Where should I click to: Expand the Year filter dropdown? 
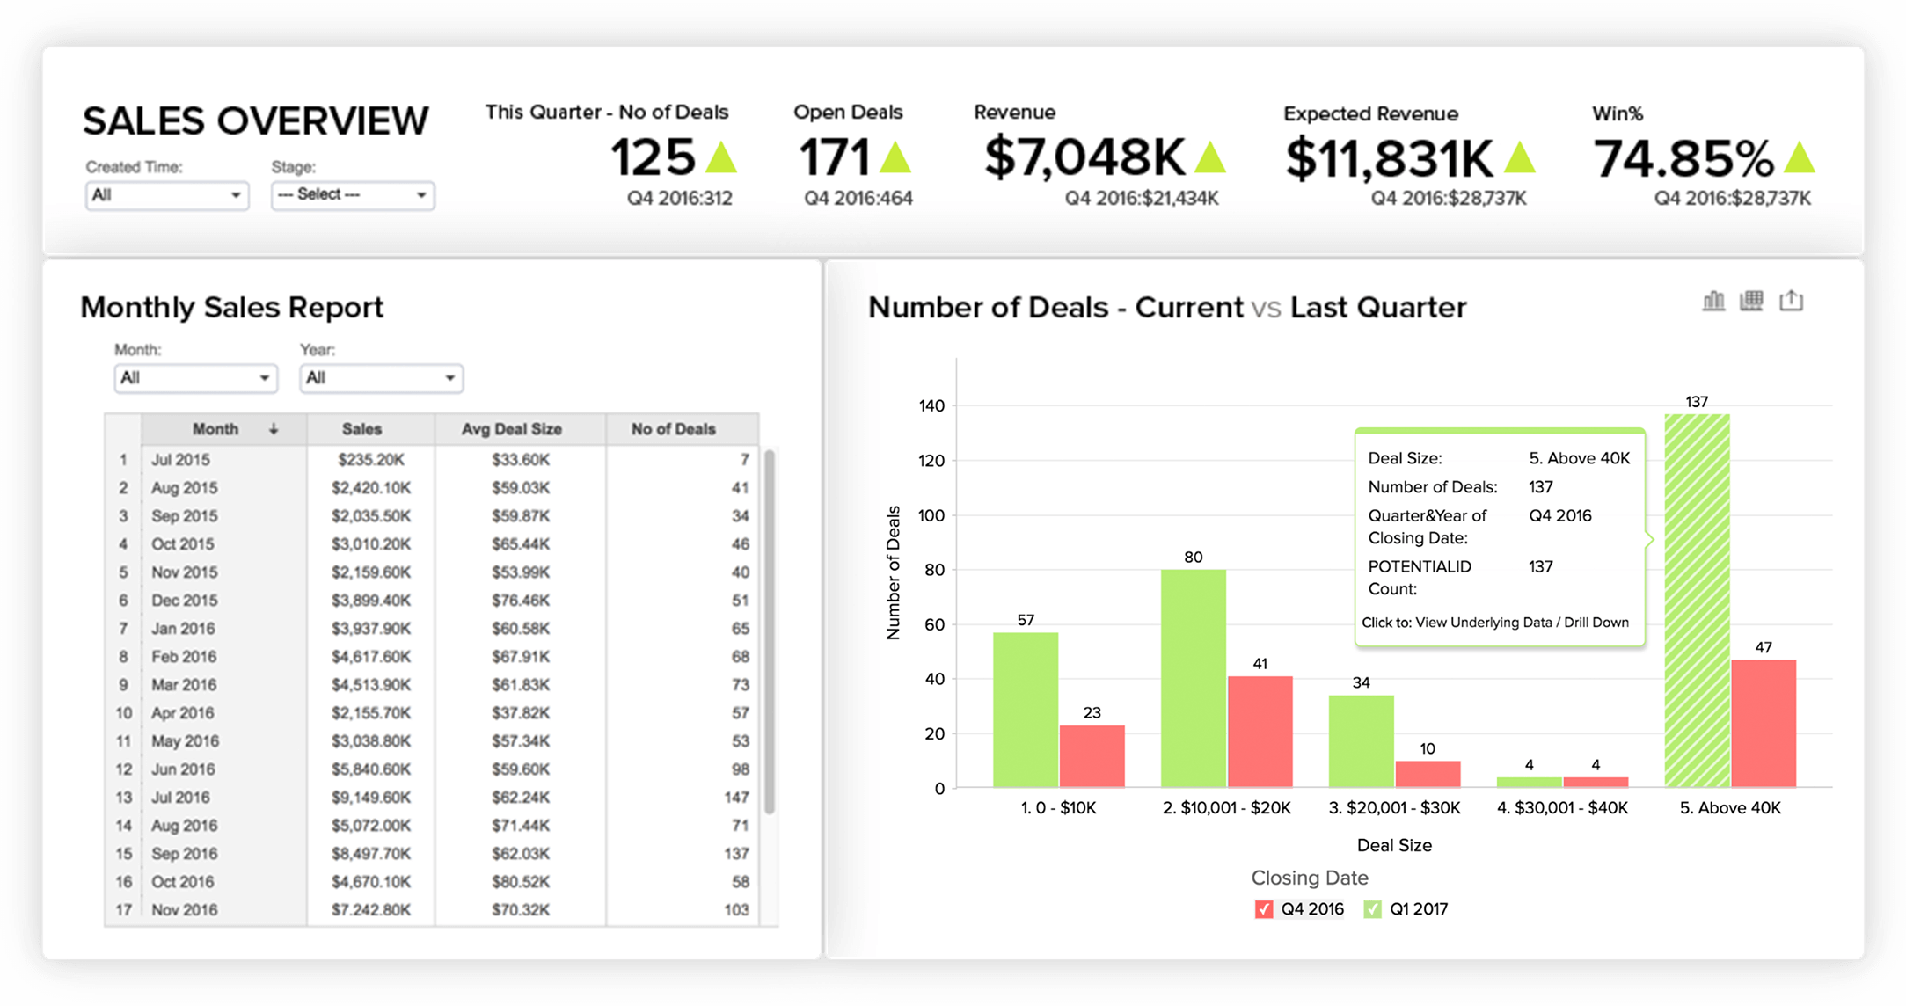click(381, 378)
